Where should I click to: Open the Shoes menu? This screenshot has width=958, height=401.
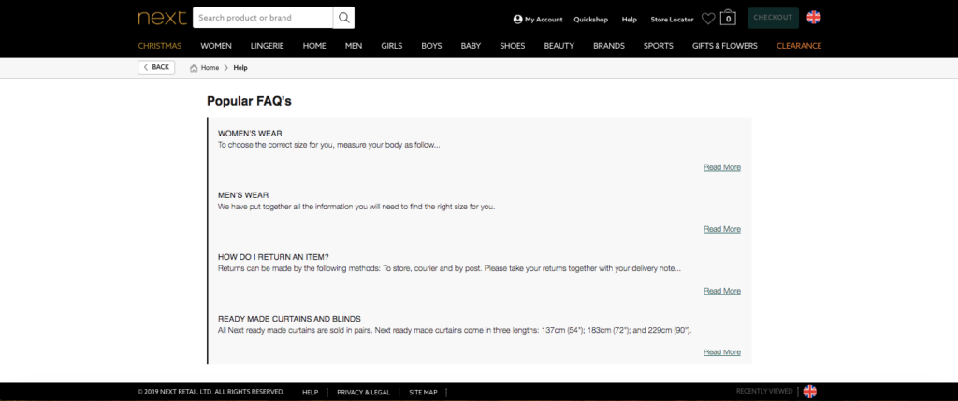512,46
